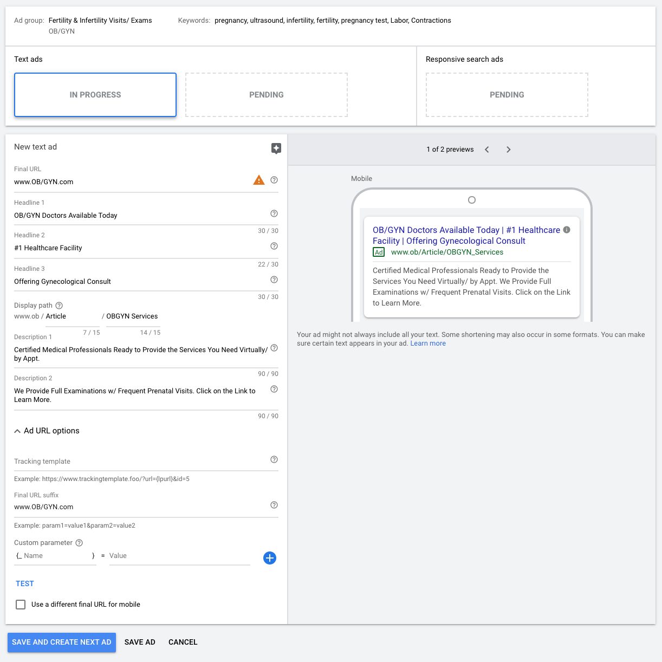Open help icon next to Headline 1
The width and height of the screenshot is (662, 662).
click(274, 213)
